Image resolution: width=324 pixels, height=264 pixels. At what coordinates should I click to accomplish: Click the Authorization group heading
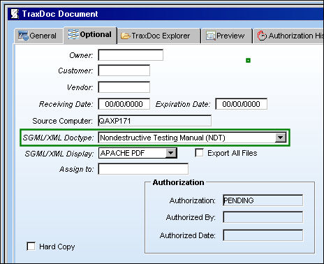coord(178,182)
